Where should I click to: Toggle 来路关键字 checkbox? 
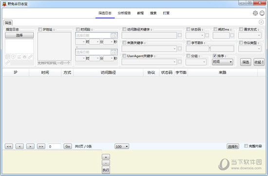click(124, 42)
